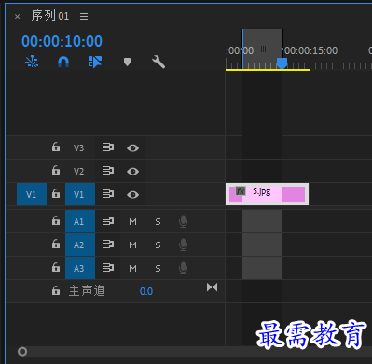Solo track A3
Screen dimensions: 372x364
(x=158, y=268)
